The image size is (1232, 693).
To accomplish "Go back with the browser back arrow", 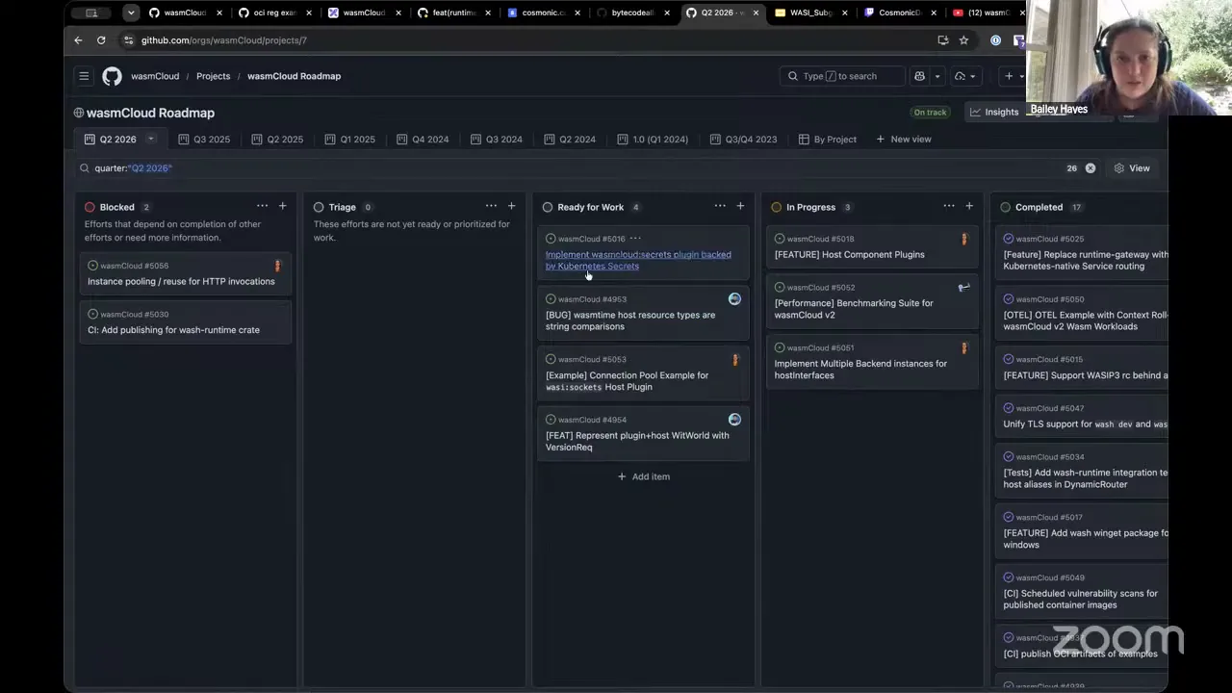I will 78,40.
